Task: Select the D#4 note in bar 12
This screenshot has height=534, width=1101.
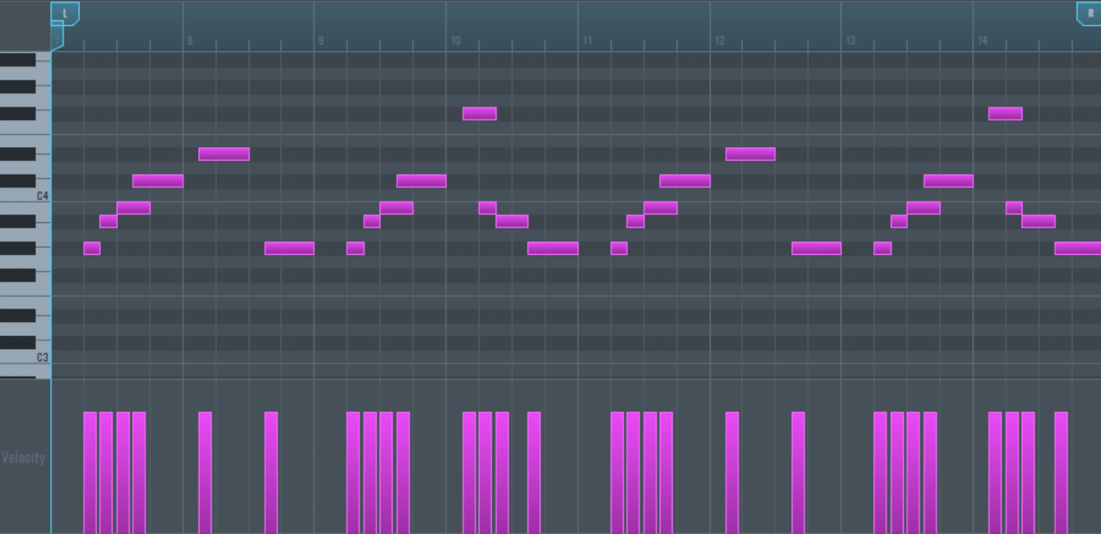Action: point(750,155)
